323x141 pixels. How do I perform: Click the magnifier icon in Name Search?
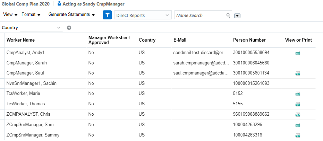228,15
